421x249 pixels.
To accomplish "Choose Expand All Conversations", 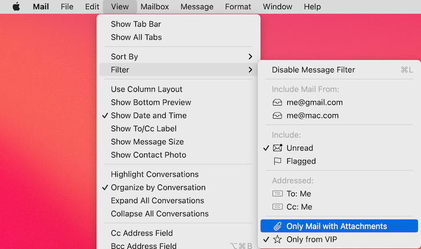I will pos(178,200).
